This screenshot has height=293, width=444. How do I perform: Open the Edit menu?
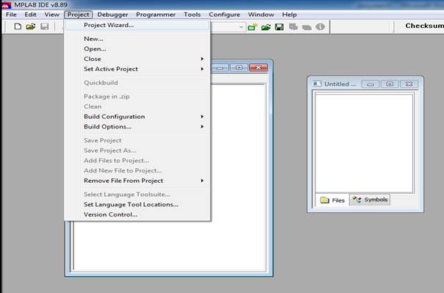(30, 15)
